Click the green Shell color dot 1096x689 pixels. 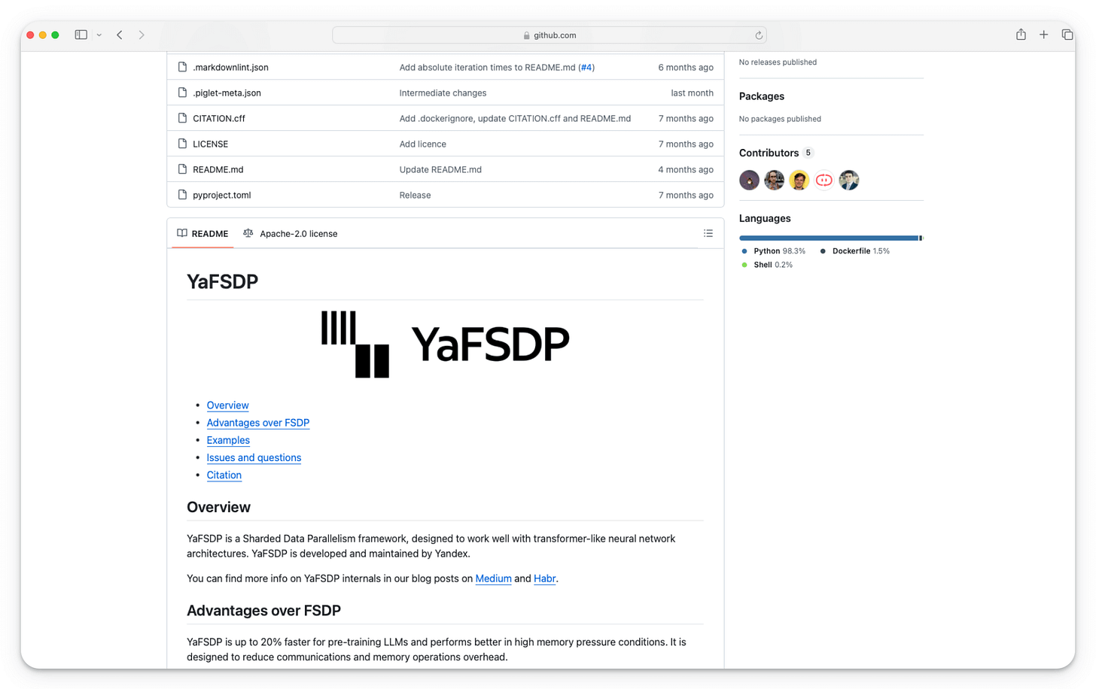[744, 265]
